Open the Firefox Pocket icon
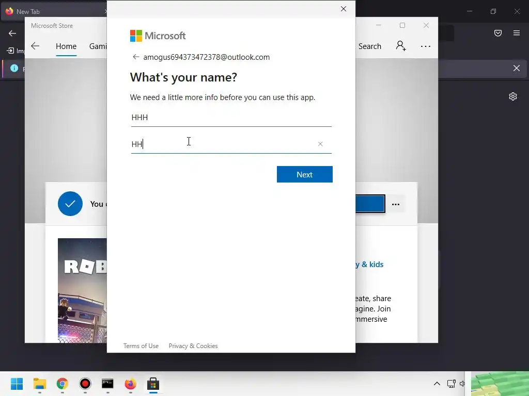 [497, 33]
